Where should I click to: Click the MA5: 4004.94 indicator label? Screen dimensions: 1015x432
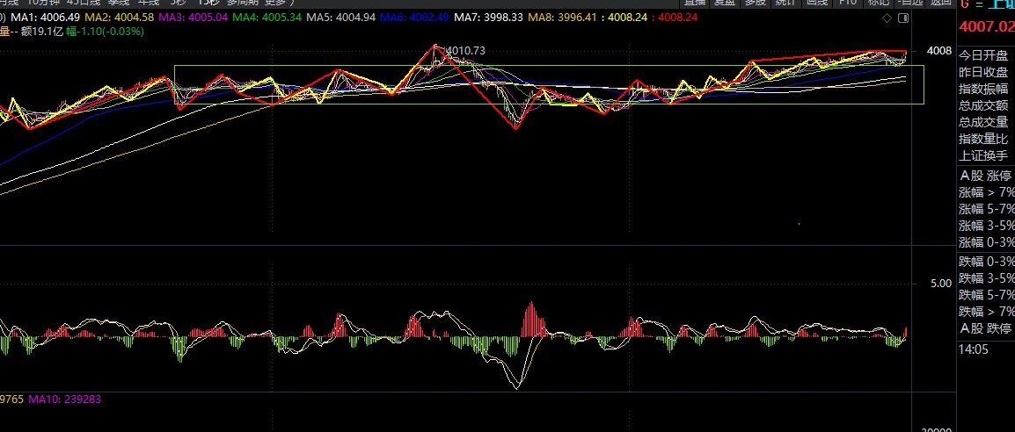click(x=340, y=18)
